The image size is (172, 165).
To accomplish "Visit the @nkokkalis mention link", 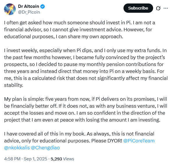I will (17, 148).
